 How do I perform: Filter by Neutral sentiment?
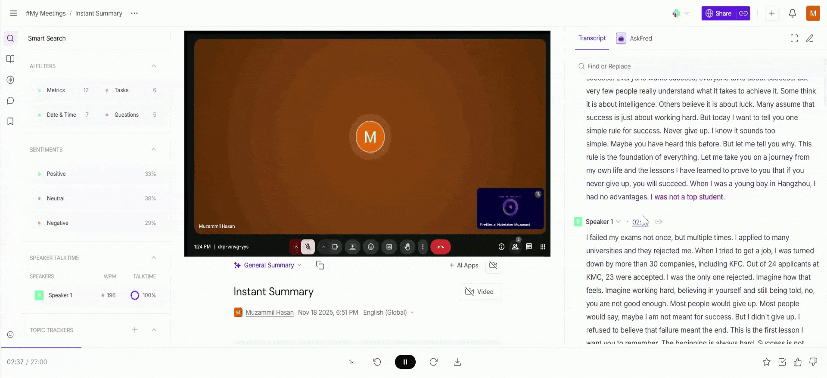(96, 198)
